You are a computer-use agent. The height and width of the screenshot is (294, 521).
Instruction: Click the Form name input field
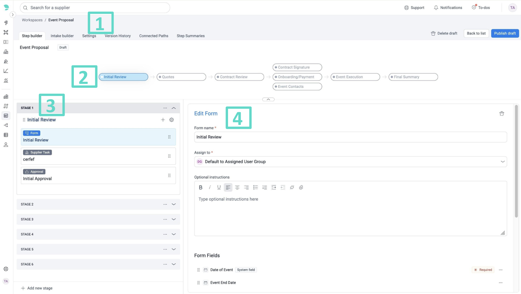click(x=350, y=137)
